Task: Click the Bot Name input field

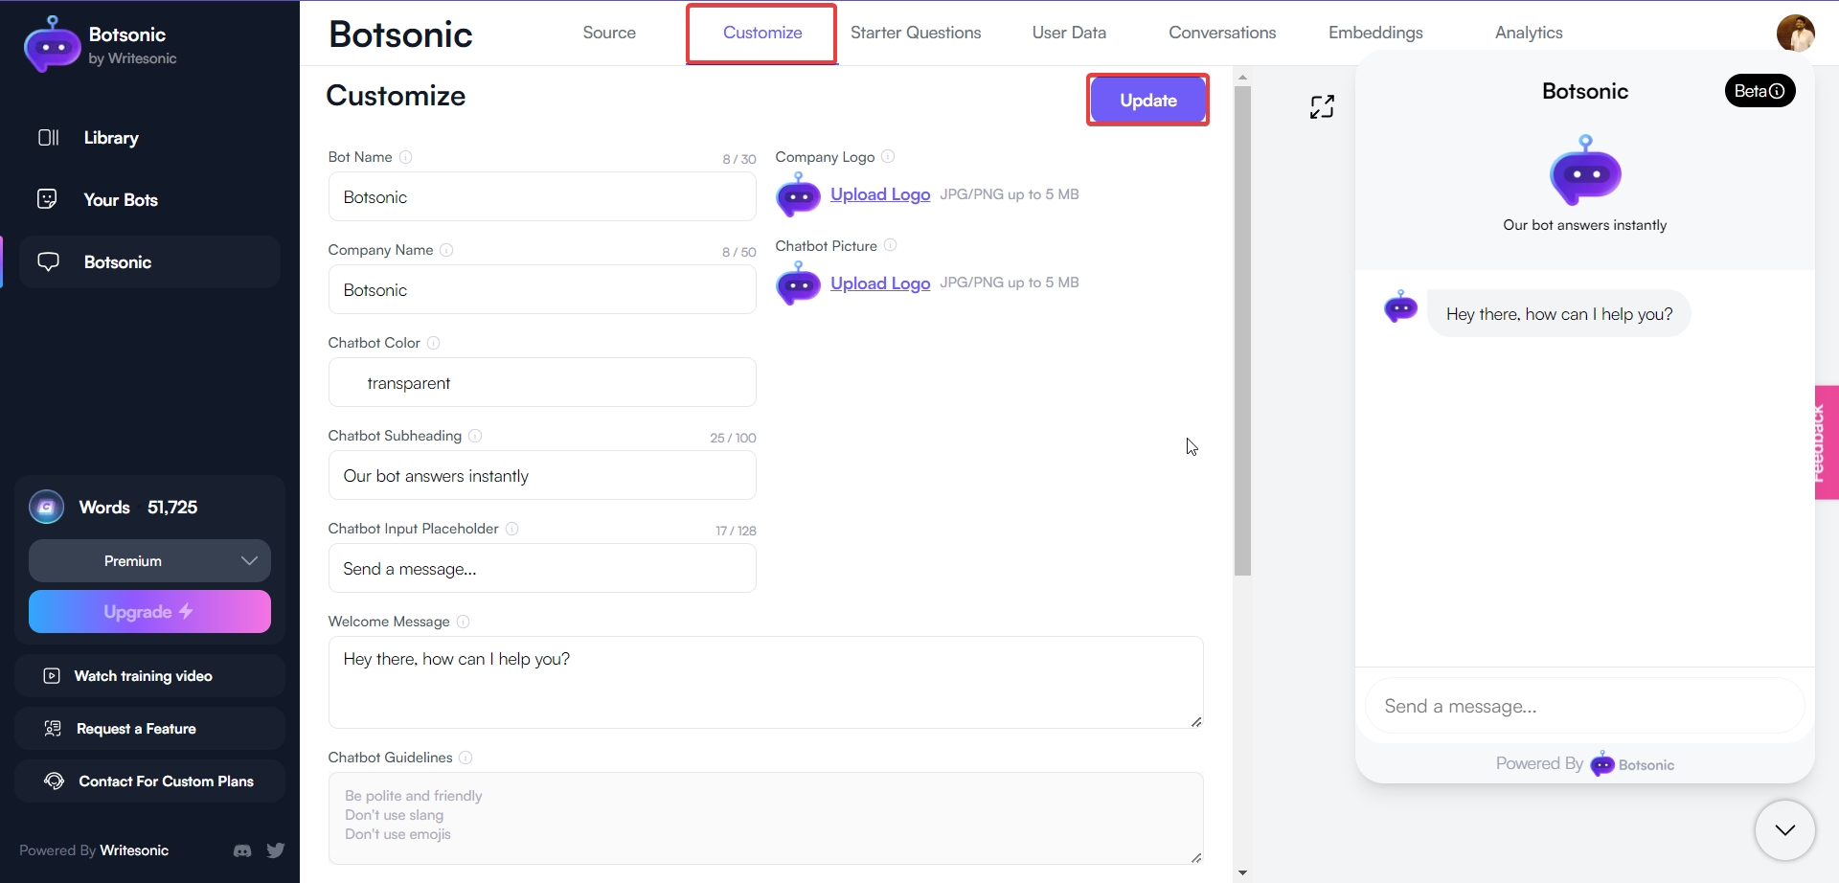Action: pyautogui.click(x=542, y=196)
